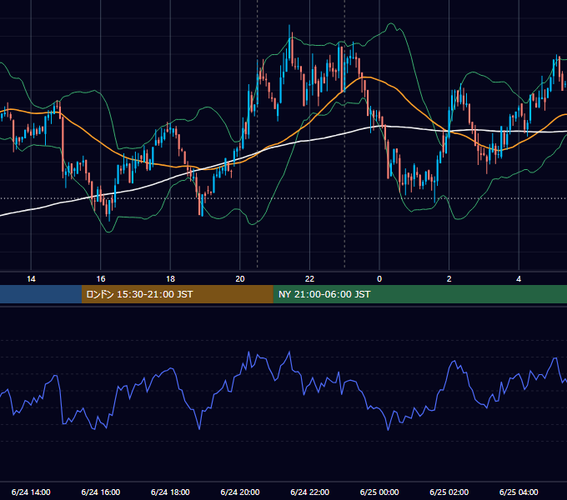
Task: Click the 6/24 20:00 date label
Action: point(240,492)
